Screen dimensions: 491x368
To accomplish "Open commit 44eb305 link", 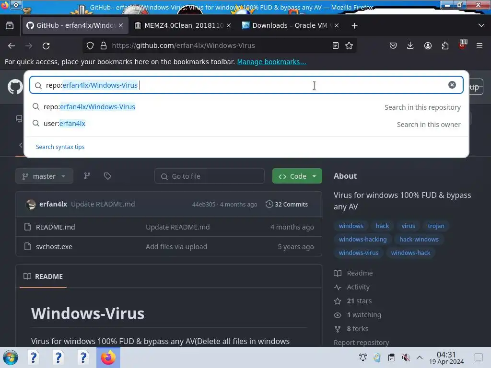I will (203, 204).
